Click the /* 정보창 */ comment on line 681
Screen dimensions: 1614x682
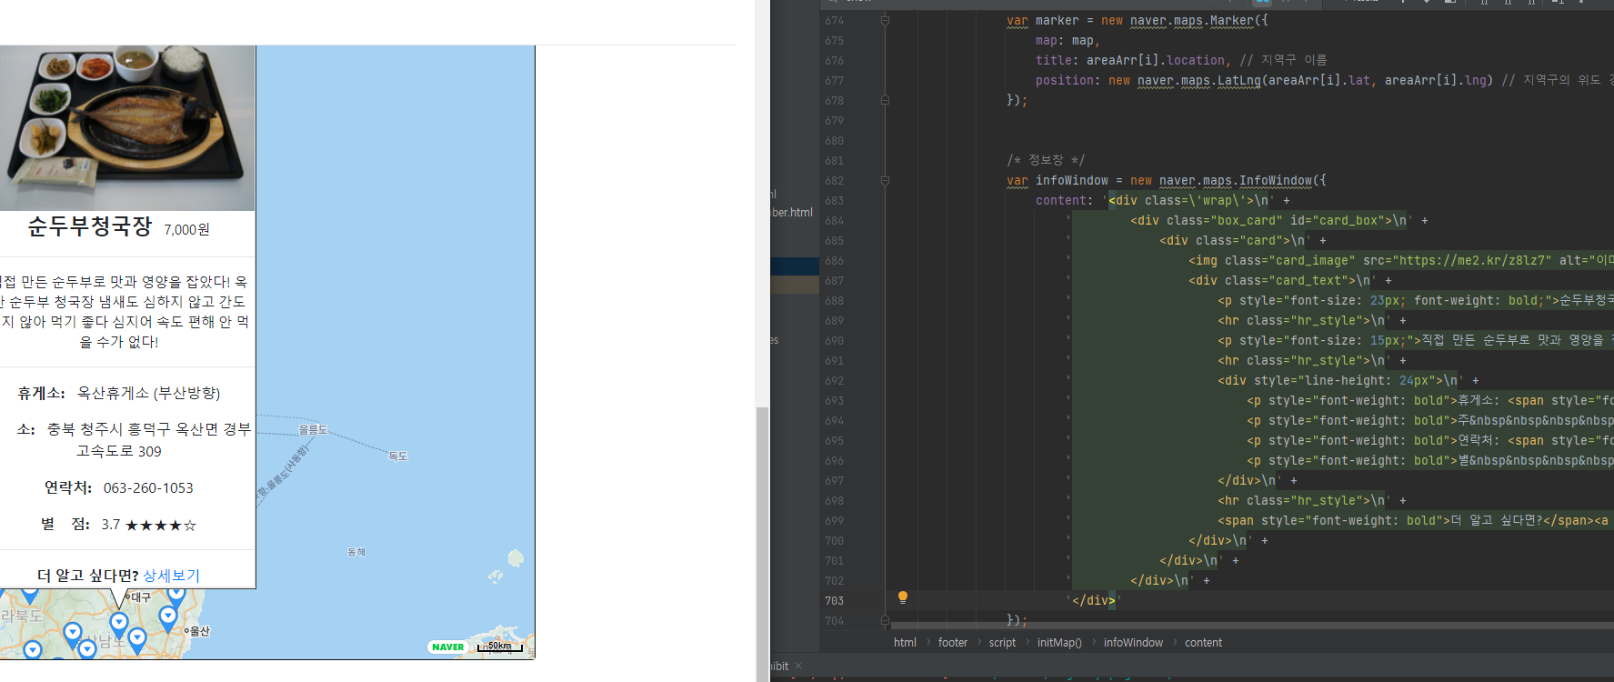(x=1046, y=160)
